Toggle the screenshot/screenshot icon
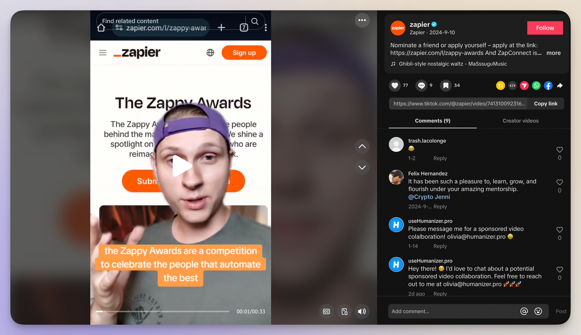Image resolution: width=581 pixels, height=335 pixels. pos(344,311)
